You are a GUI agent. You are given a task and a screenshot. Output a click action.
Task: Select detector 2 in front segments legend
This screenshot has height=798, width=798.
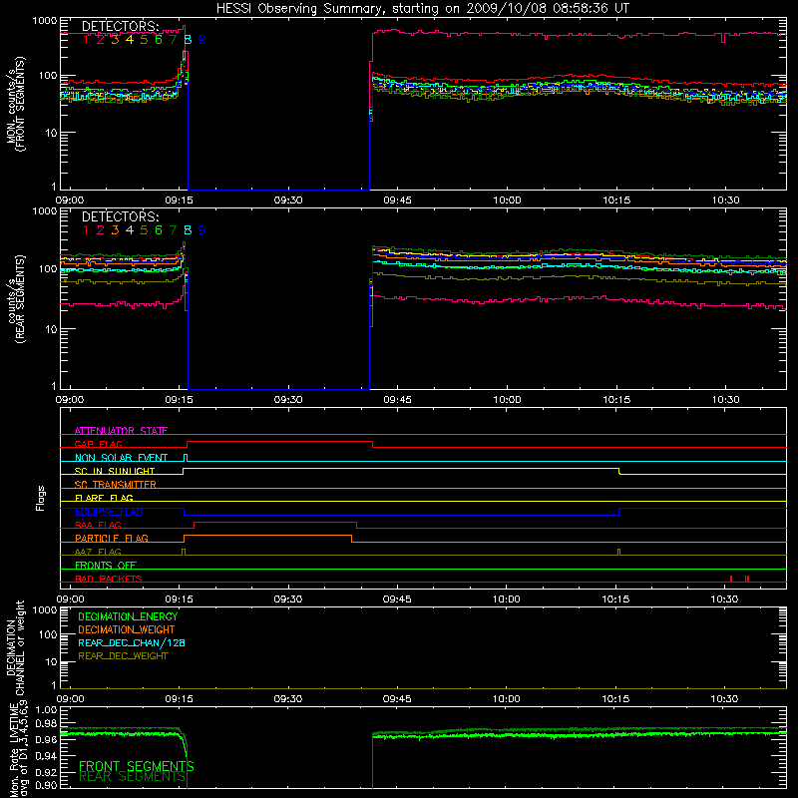click(101, 40)
